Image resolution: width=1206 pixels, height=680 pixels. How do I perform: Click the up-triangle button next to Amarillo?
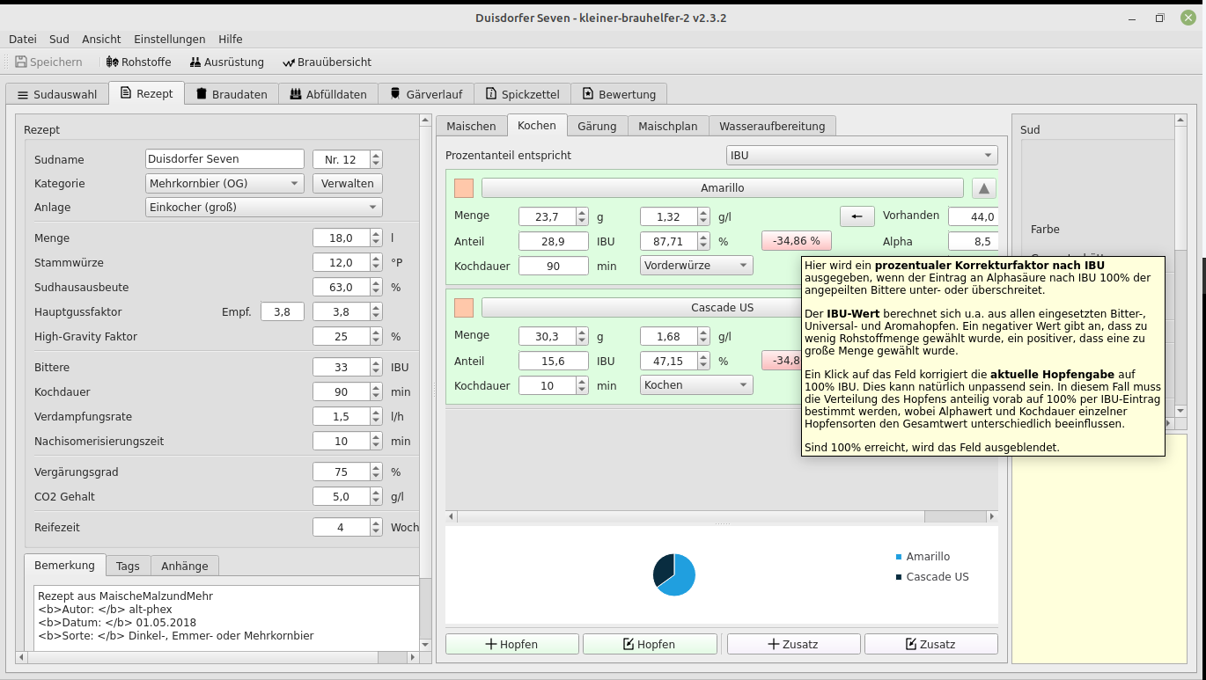(x=984, y=188)
